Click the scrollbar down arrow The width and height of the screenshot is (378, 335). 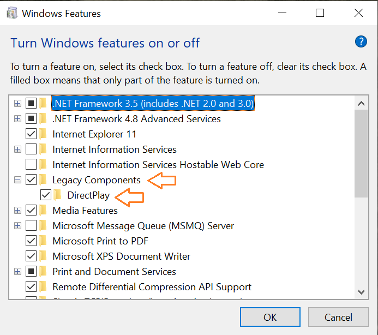[x=361, y=292]
